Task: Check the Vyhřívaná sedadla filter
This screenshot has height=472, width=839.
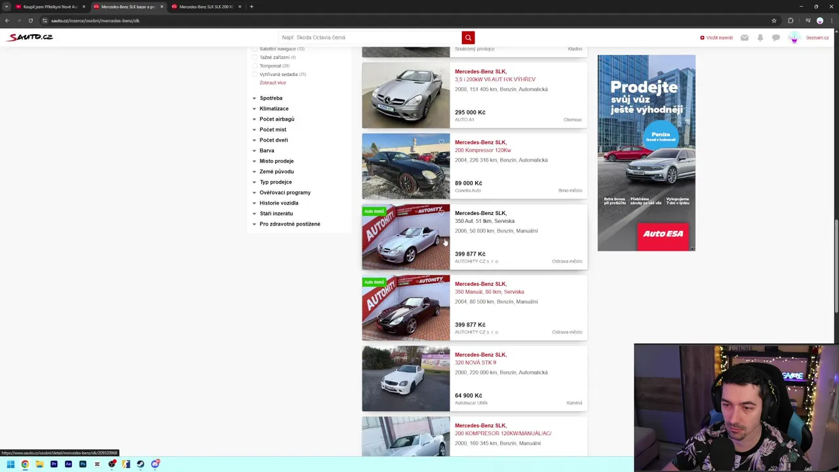Action: [255, 75]
